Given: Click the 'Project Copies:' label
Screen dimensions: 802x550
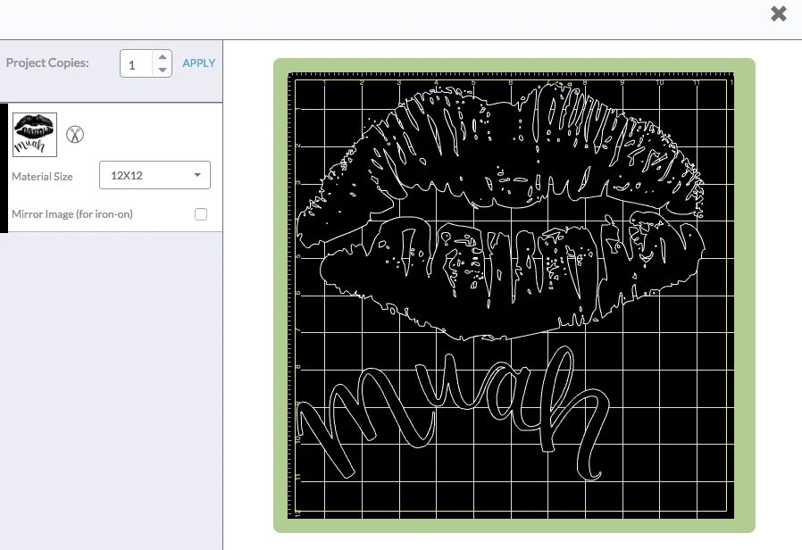Looking at the screenshot, I should pyautogui.click(x=47, y=62).
